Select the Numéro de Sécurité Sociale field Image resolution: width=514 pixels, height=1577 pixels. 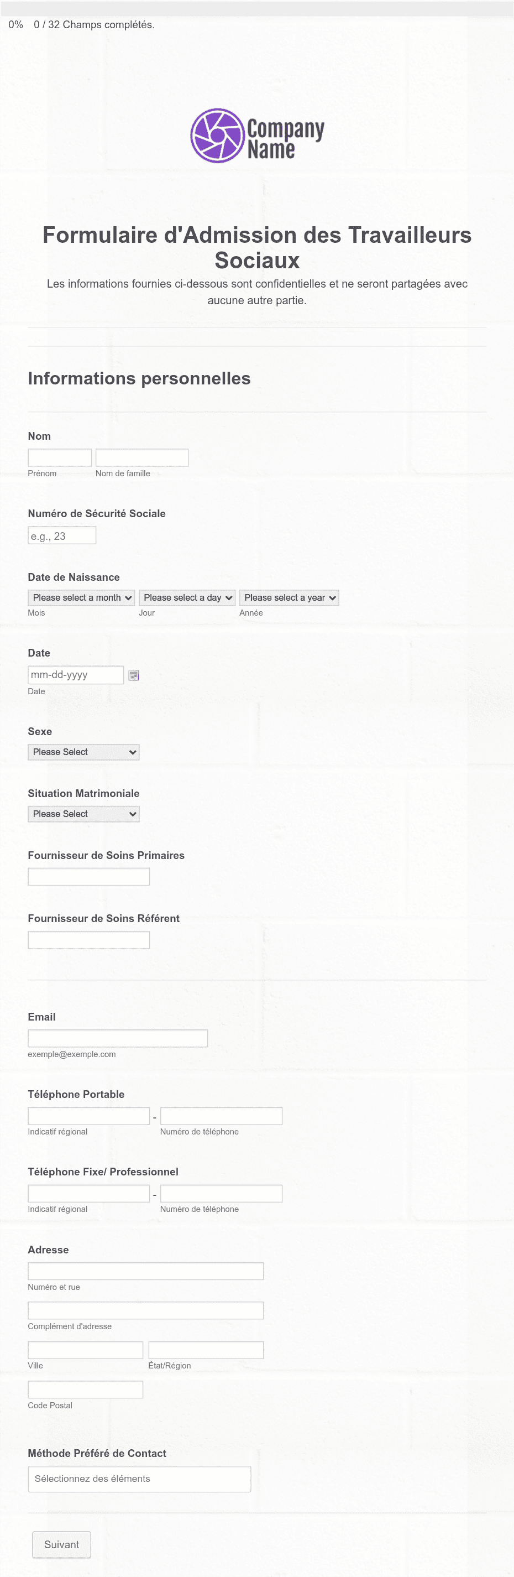tap(62, 535)
